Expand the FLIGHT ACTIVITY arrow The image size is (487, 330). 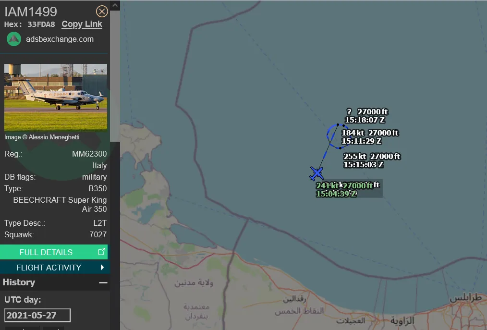[102, 267]
